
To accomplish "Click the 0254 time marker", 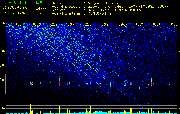I will pyautogui.click(x=71, y=25).
